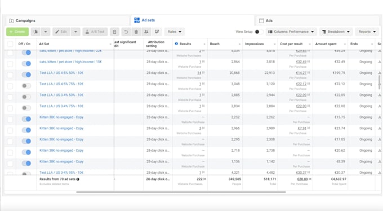
Task: Open the Ad Set column header arrow
Action: pyautogui.click(x=110, y=44)
